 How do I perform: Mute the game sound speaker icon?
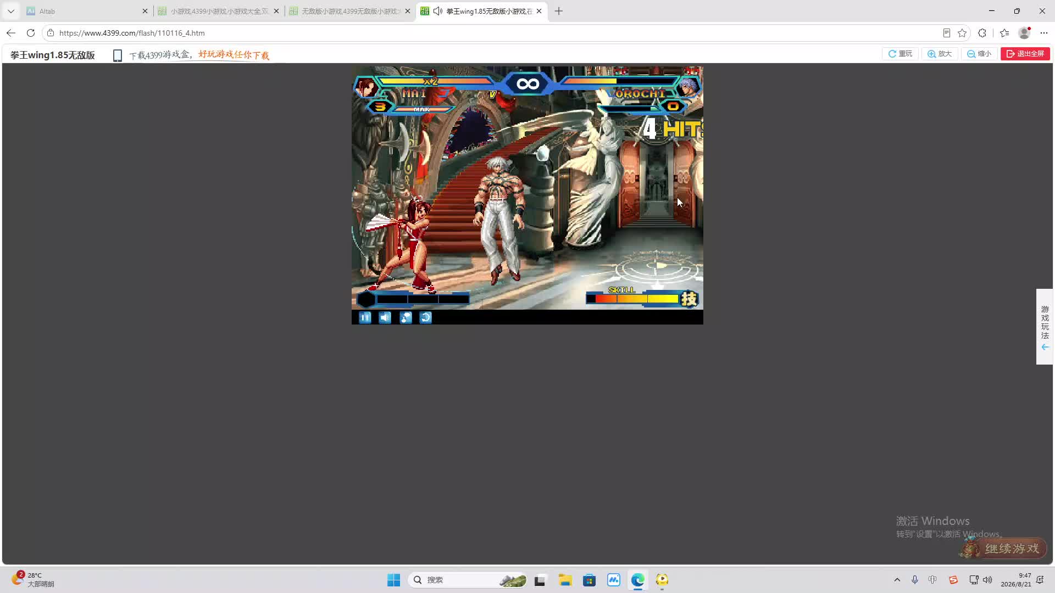click(x=385, y=317)
